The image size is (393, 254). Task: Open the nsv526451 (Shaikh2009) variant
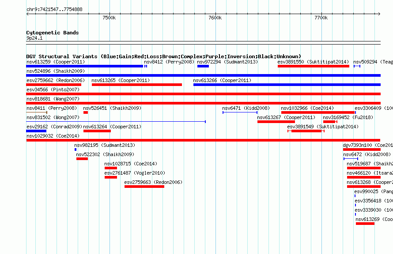pos(112,108)
